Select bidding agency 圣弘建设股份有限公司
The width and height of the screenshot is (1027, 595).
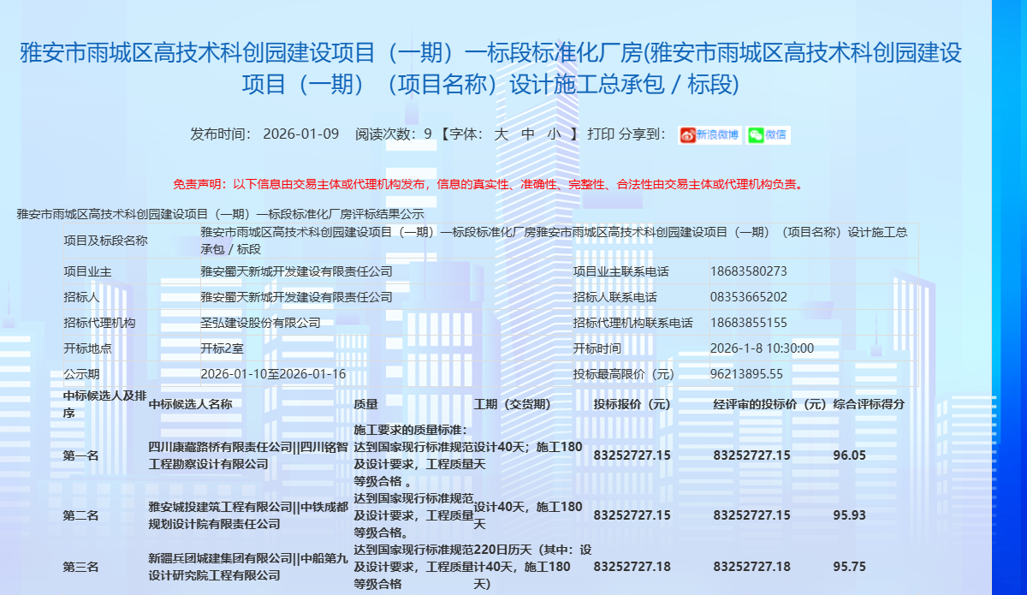point(260,323)
